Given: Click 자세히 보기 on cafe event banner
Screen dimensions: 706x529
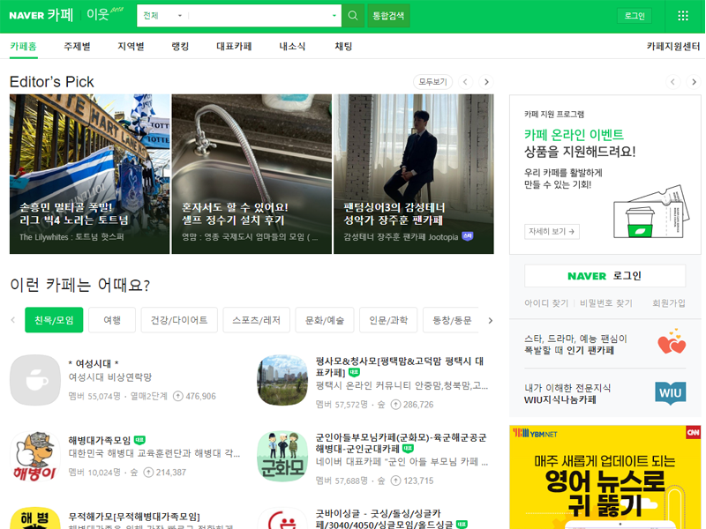Looking at the screenshot, I should point(552,231).
